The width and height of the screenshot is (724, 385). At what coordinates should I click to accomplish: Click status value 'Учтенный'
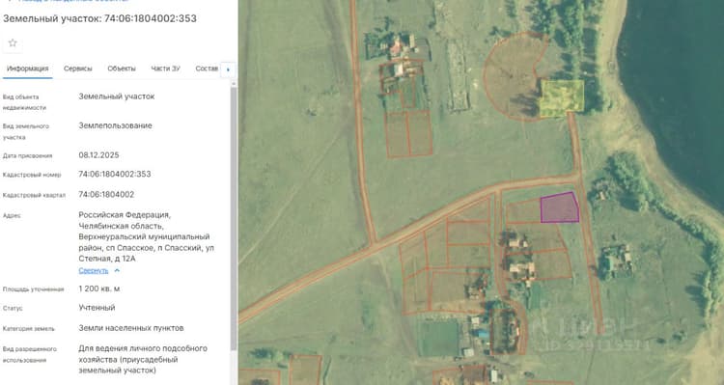click(97, 308)
